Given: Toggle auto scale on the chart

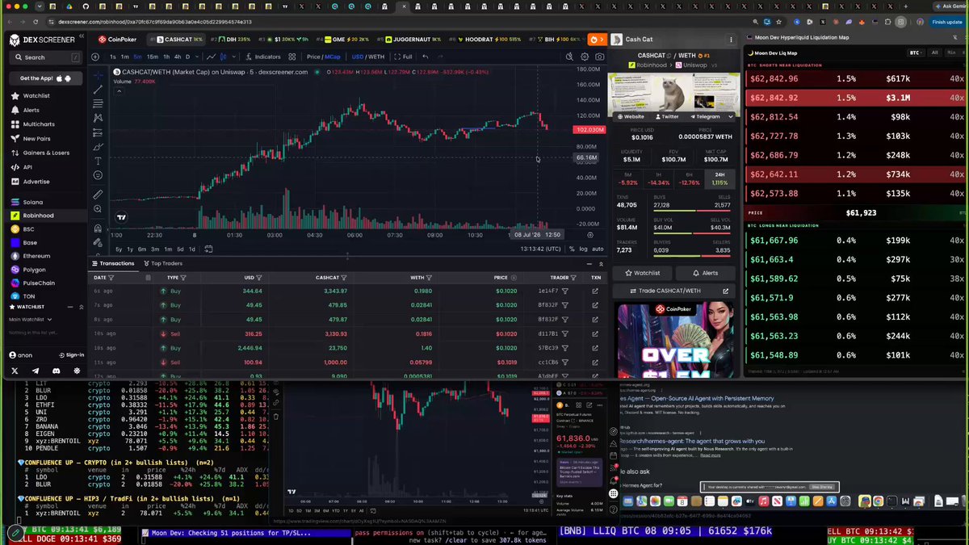Looking at the screenshot, I should 598,249.
